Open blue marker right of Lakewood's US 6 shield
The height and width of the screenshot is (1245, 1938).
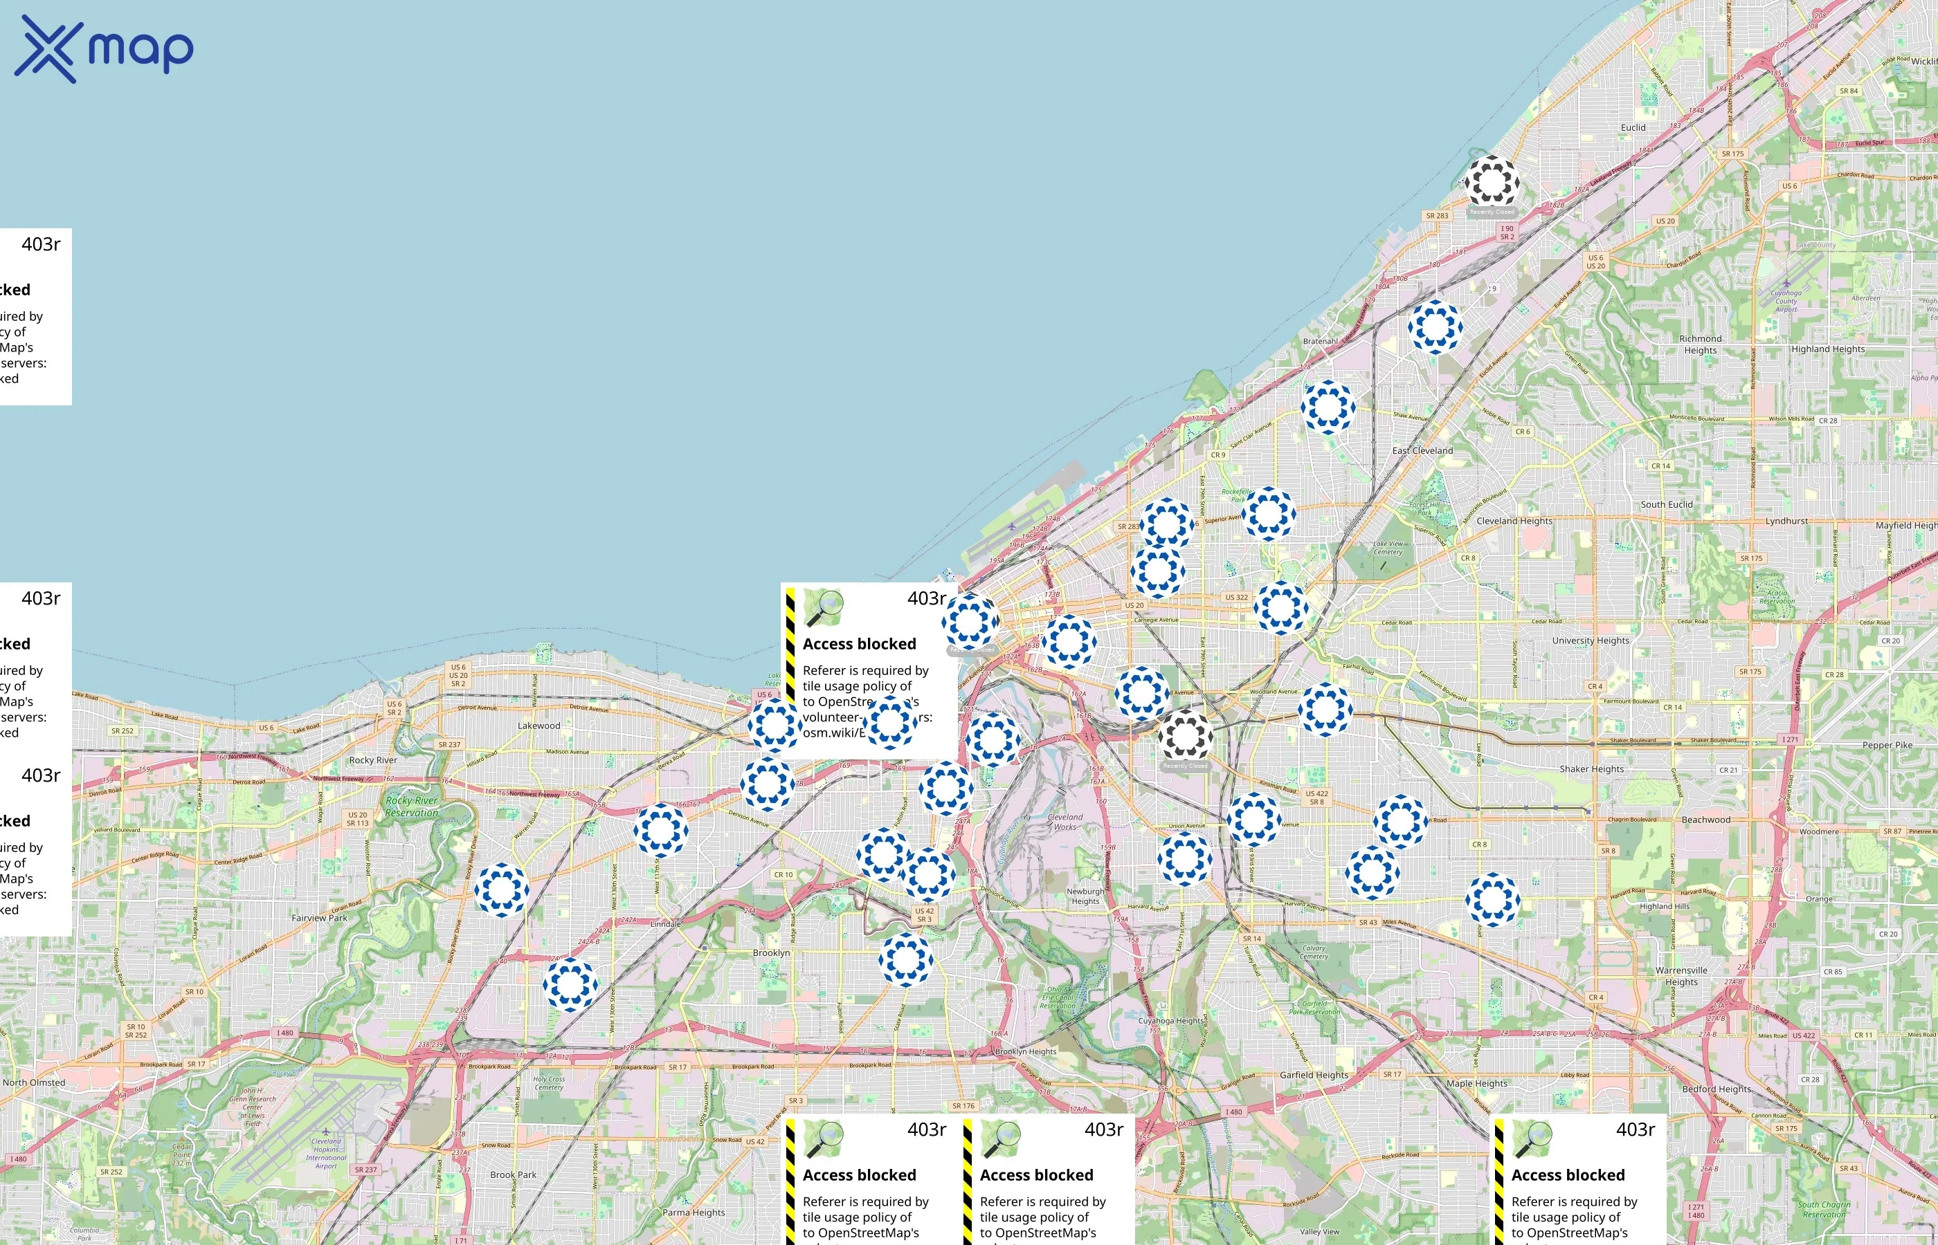pos(774,725)
